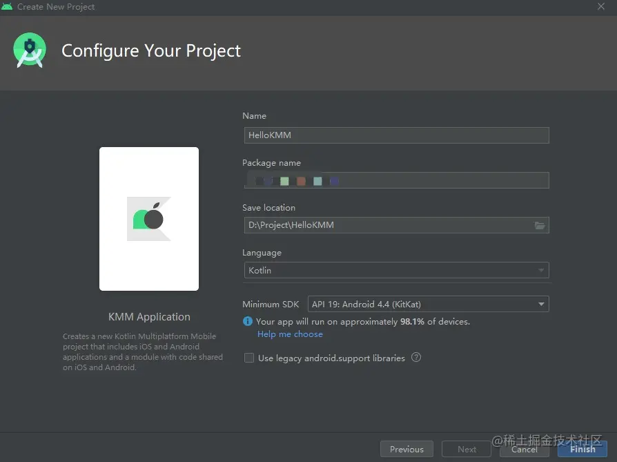The image size is (617, 462).
Task: Click the Android Studio logo in the header
Action: (x=30, y=50)
